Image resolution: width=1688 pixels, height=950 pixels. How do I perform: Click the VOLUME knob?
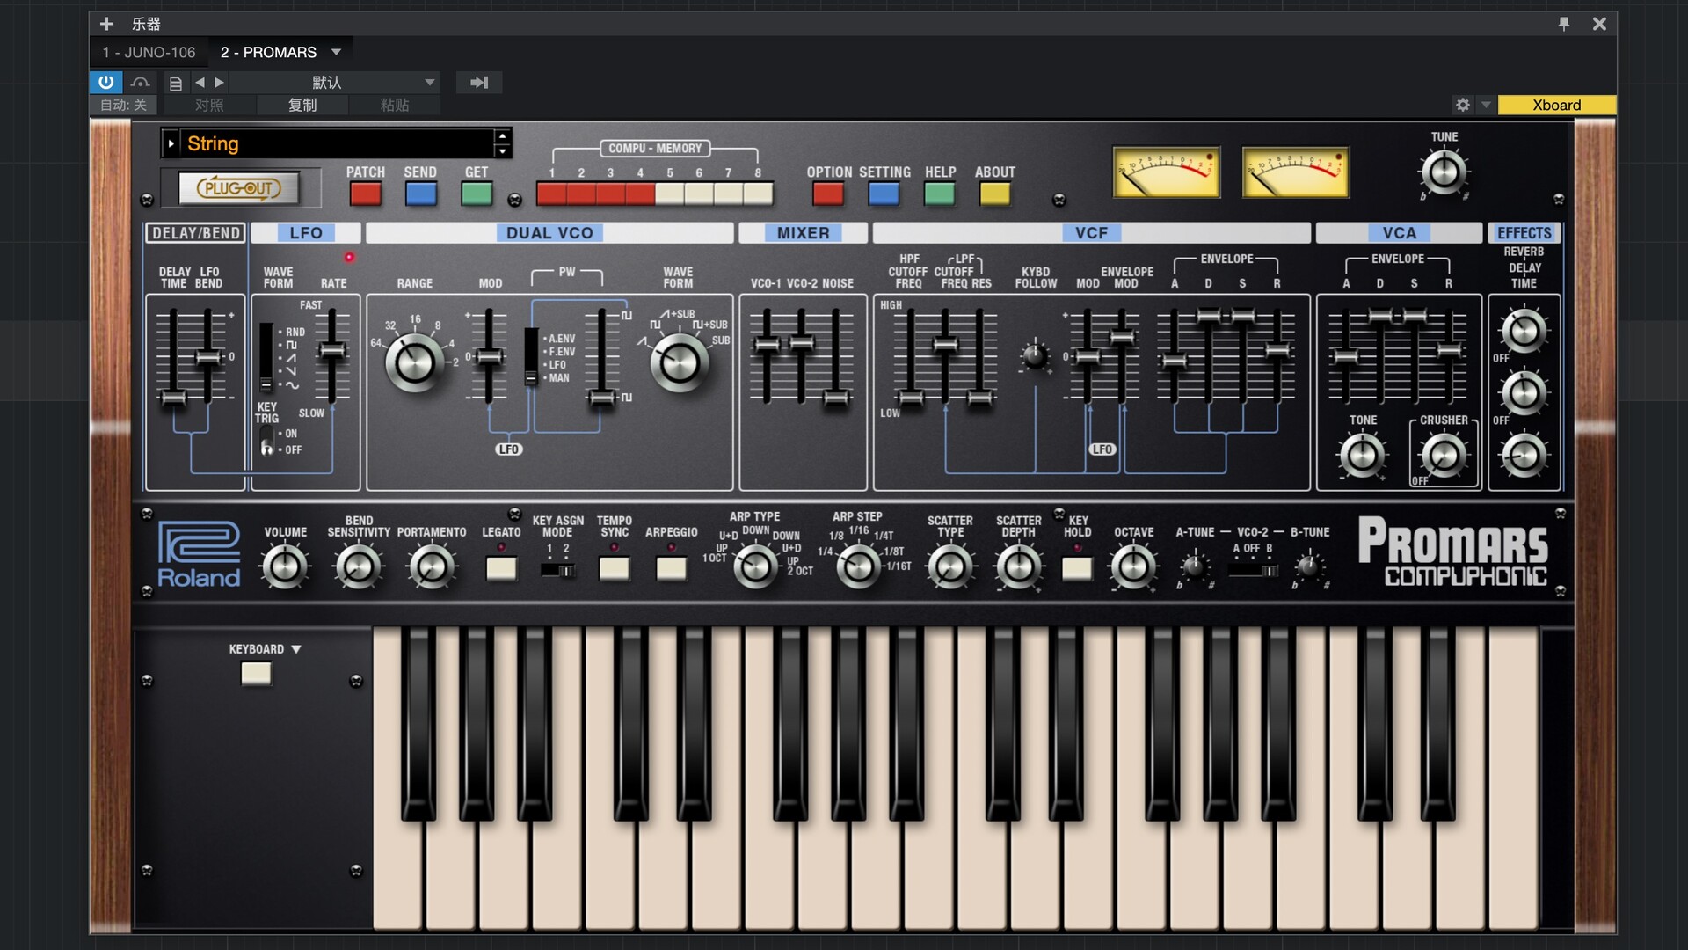click(x=285, y=566)
